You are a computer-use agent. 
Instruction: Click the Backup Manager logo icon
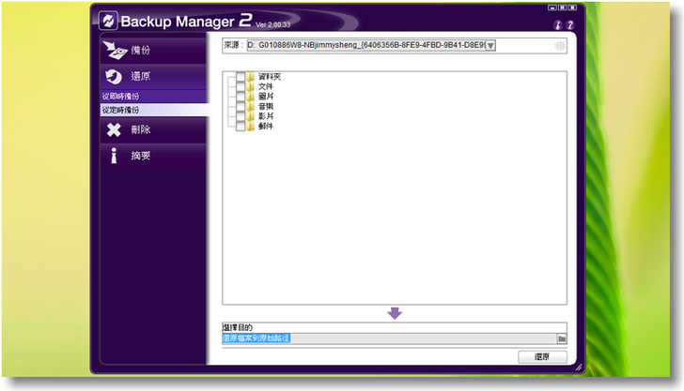[x=108, y=21]
